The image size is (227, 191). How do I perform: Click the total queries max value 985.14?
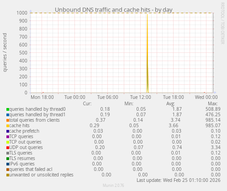213,120
